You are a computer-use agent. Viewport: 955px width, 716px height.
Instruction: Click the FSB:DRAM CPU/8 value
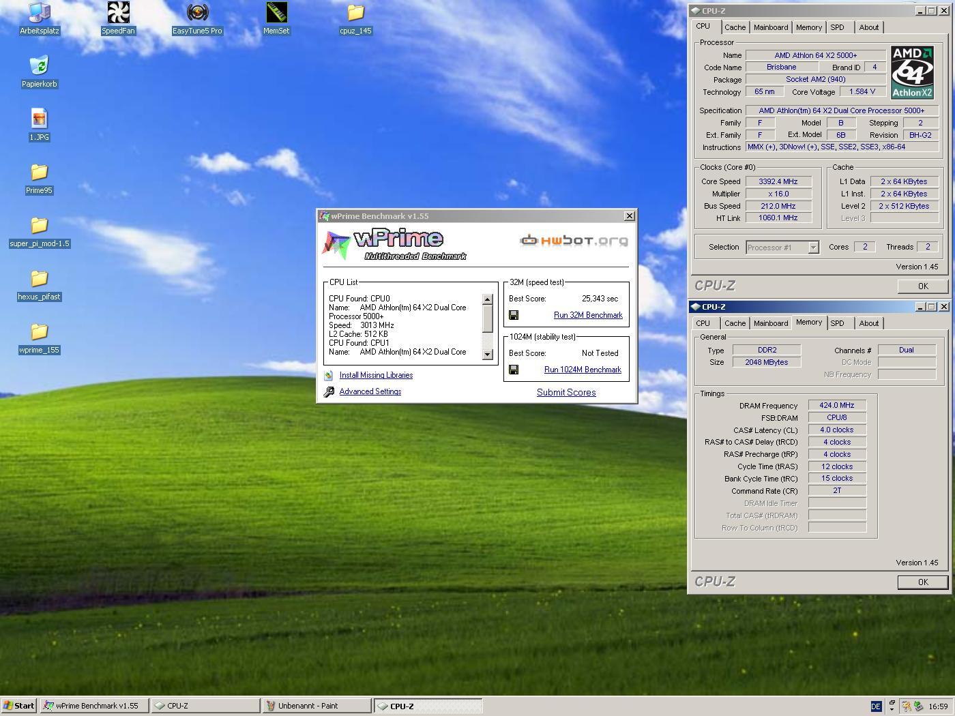click(837, 417)
